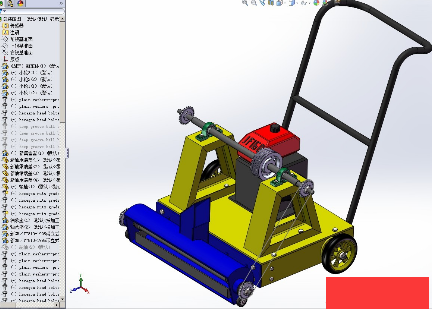Click the panel collapse handle on splitter

point(67,153)
